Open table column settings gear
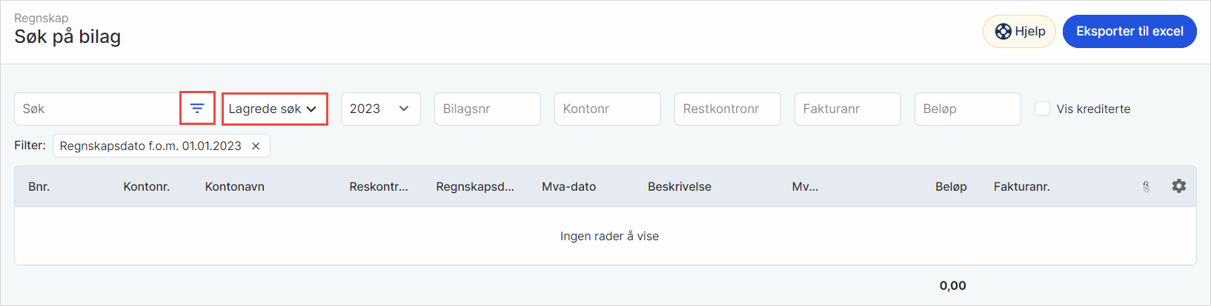The height and width of the screenshot is (306, 1211). 1178,186
